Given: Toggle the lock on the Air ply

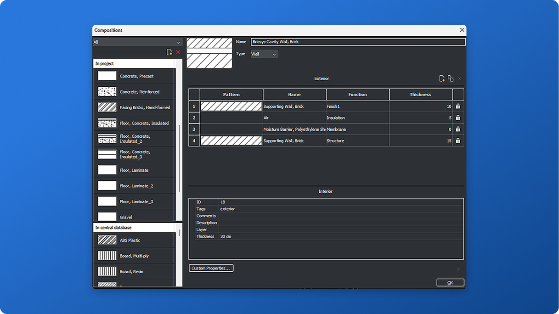Looking at the screenshot, I should (457, 118).
